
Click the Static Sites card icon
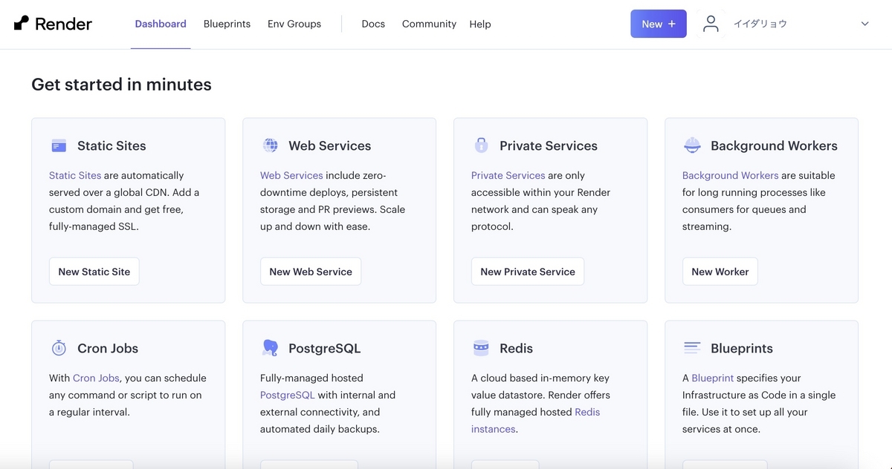point(59,145)
